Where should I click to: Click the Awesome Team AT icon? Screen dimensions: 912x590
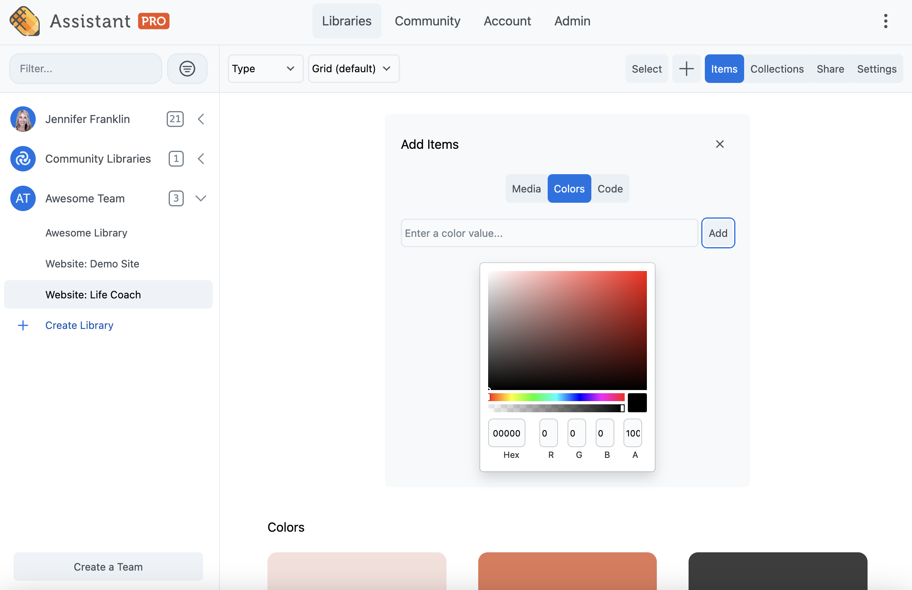point(23,198)
